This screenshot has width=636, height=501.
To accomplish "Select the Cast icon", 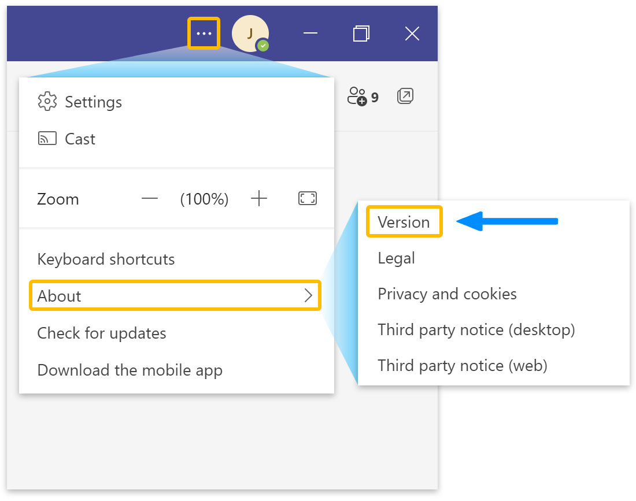I will click(47, 138).
